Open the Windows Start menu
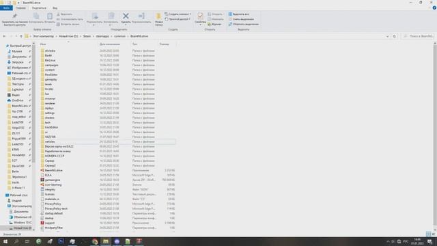 click(5, 241)
